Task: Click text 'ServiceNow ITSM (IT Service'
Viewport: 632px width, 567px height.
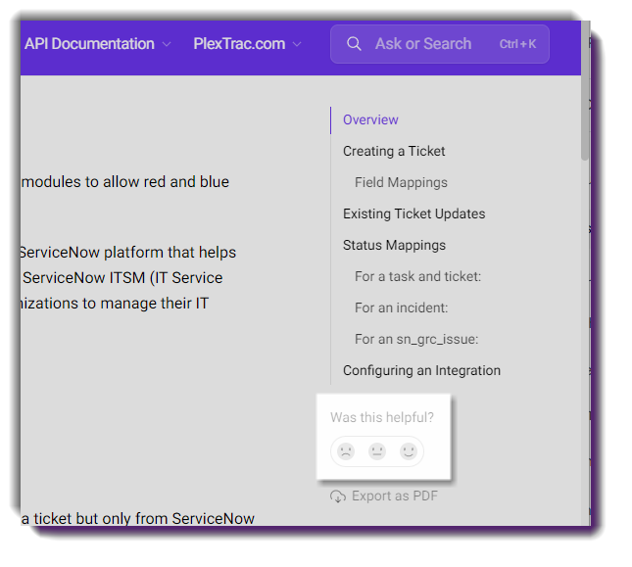Action: coord(122,278)
